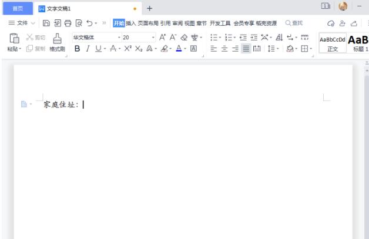This screenshot has height=239, width=369.
Task: Go to the 首页 home tab
Action: pos(18,8)
